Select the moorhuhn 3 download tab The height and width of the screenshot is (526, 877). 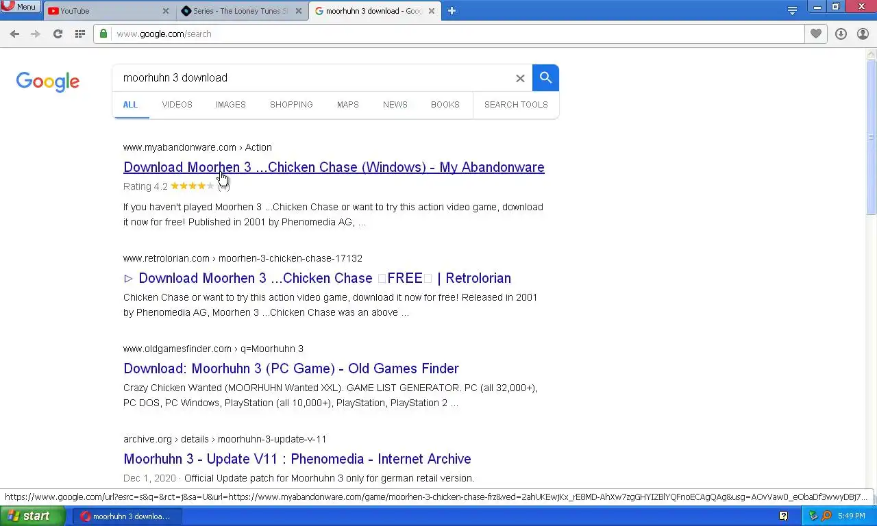point(373,11)
